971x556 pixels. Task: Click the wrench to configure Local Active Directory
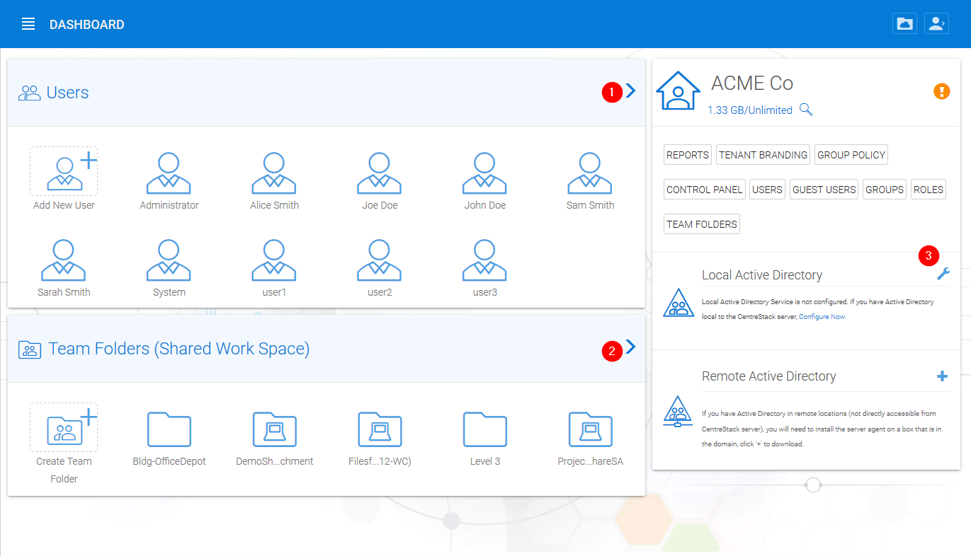point(943,274)
